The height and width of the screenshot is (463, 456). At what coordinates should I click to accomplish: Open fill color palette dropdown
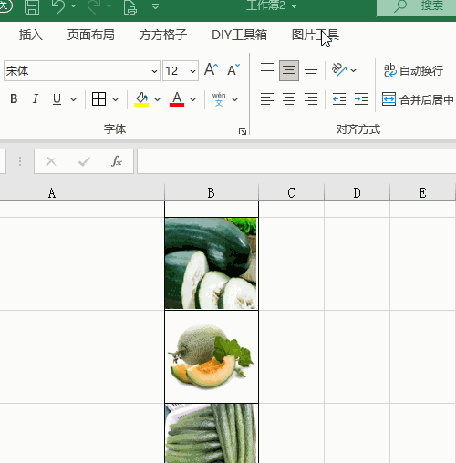(157, 99)
